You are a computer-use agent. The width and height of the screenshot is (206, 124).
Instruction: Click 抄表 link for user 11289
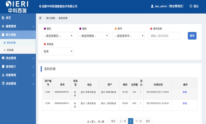[x=185, y=92]
